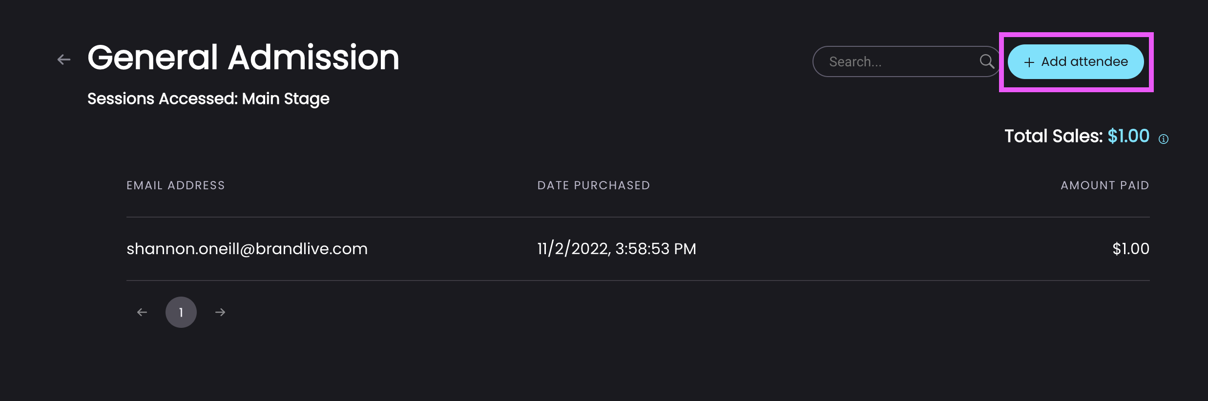Sort by the Date Purchased column header

594,185
